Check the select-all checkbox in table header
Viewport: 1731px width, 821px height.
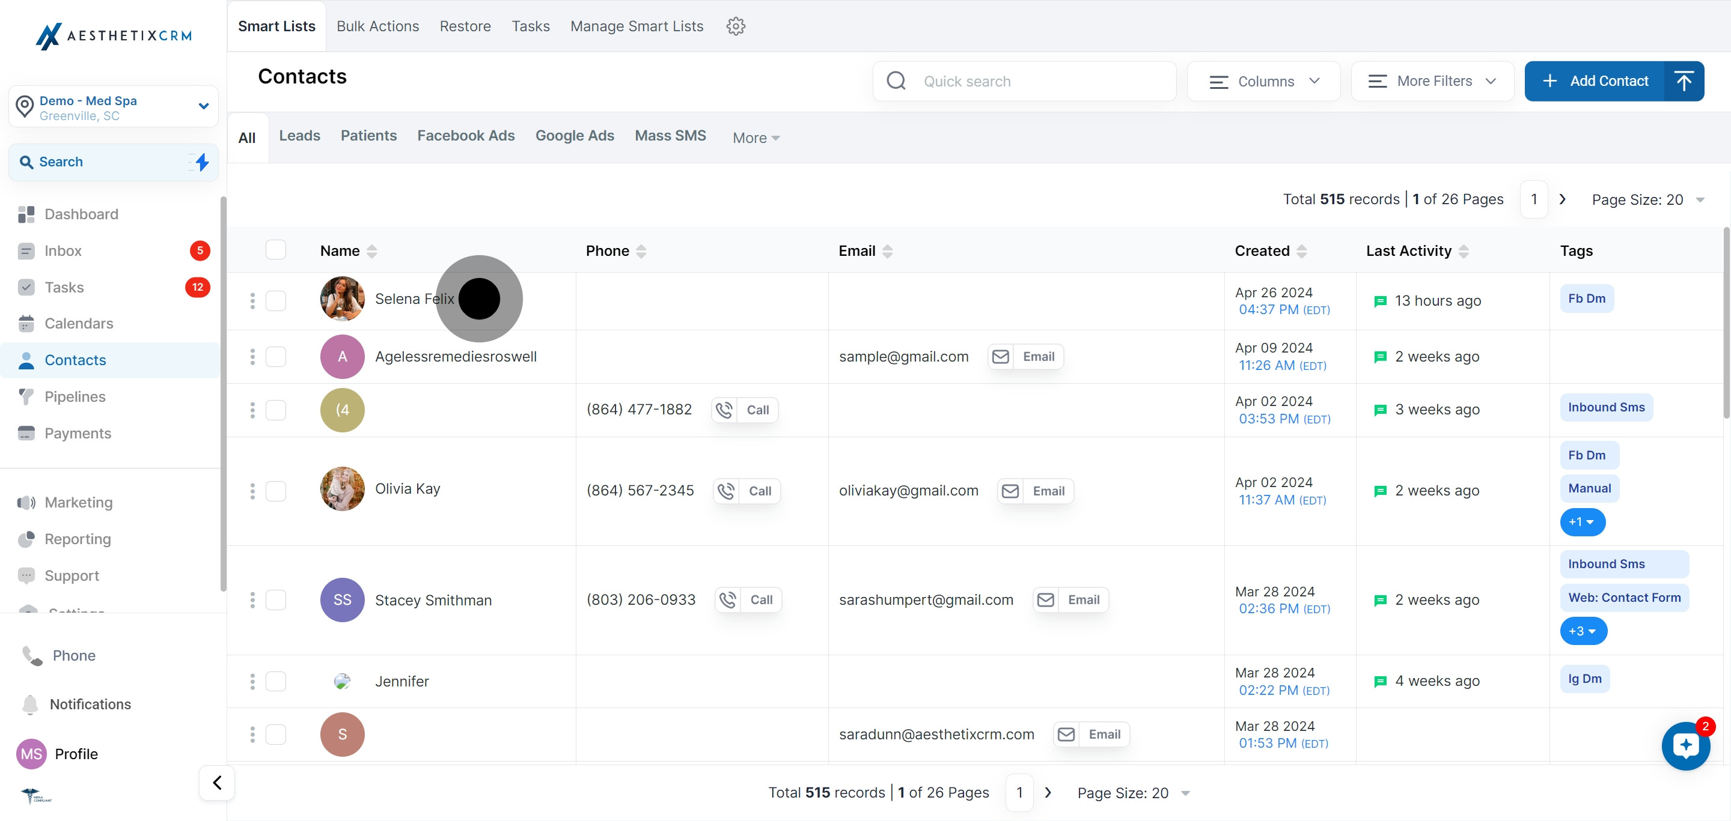coord(275,250)
